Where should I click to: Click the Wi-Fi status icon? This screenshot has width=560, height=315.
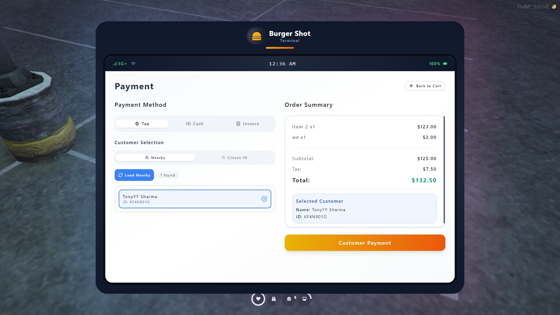coord(133,64)
